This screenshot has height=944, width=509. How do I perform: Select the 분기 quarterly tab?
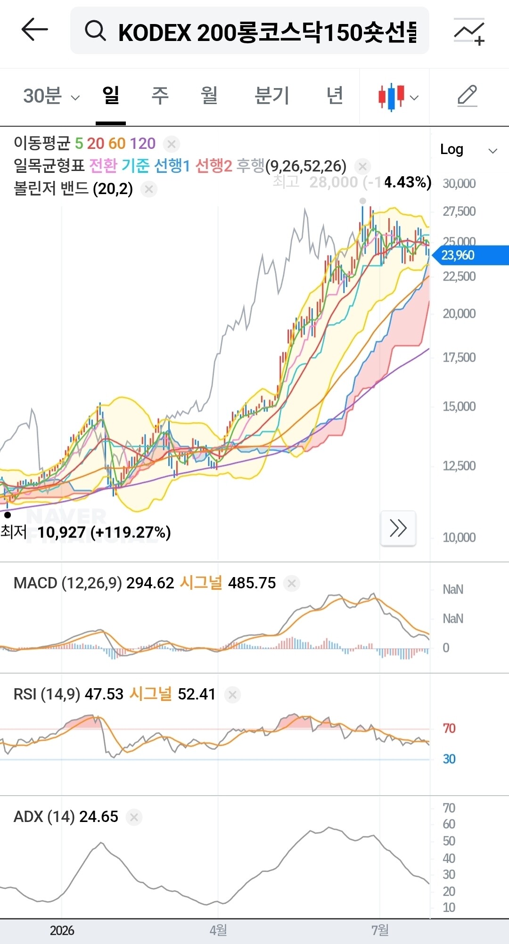(272, 96)
